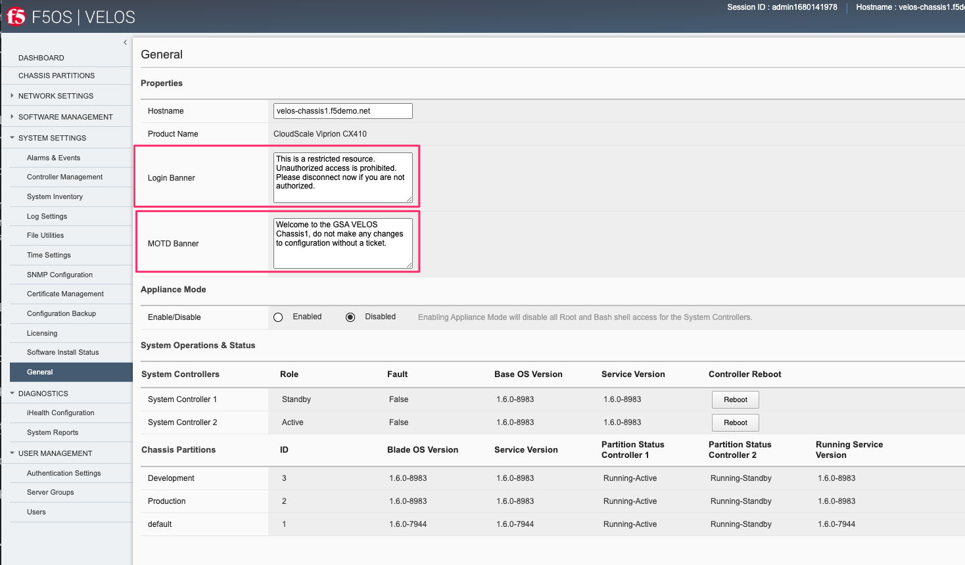Click the Active role cell
This screenshot has height=565, width=965.
point(293,422)
